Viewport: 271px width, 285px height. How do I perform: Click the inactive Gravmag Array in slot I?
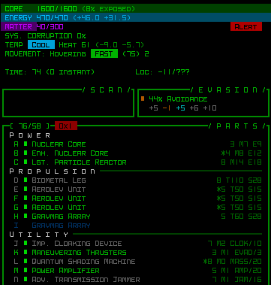coord(61,226)
